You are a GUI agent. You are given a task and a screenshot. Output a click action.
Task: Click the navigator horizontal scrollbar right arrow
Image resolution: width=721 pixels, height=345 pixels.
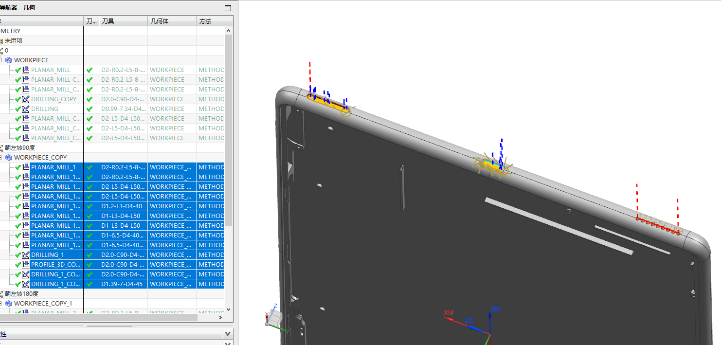[220, 317]
